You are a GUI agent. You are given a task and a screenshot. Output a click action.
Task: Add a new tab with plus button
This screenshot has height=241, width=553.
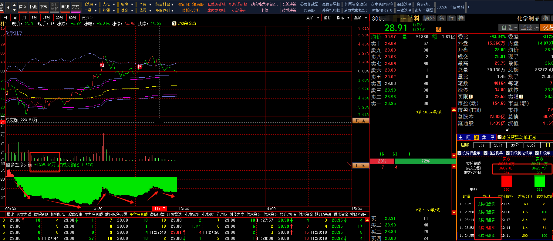(x=468, y=7)
